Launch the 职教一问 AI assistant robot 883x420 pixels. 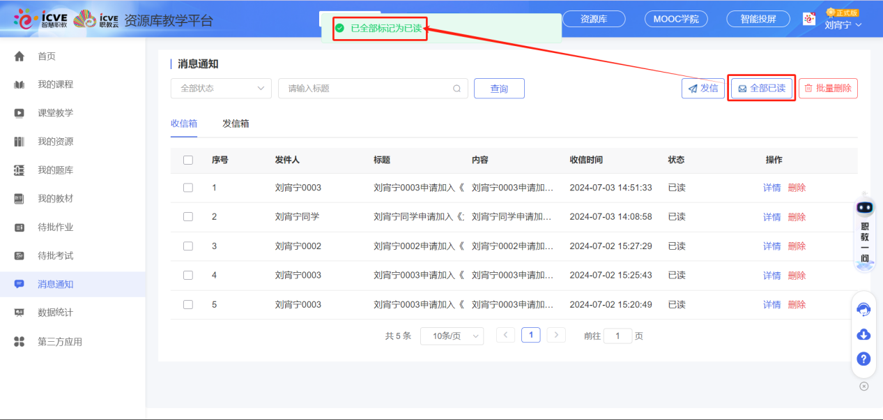(863, 230)
